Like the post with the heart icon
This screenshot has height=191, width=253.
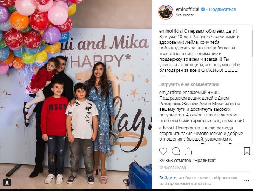pos(163,151)
